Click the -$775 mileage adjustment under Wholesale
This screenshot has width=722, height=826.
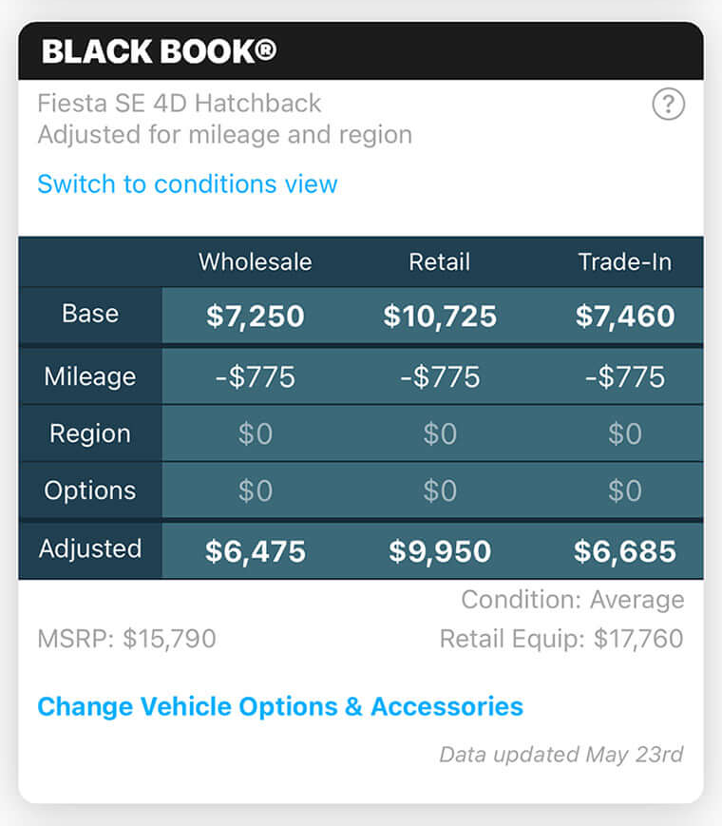tap(254, 376)
